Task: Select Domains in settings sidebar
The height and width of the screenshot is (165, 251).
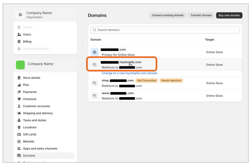Action: click(45, 155)
